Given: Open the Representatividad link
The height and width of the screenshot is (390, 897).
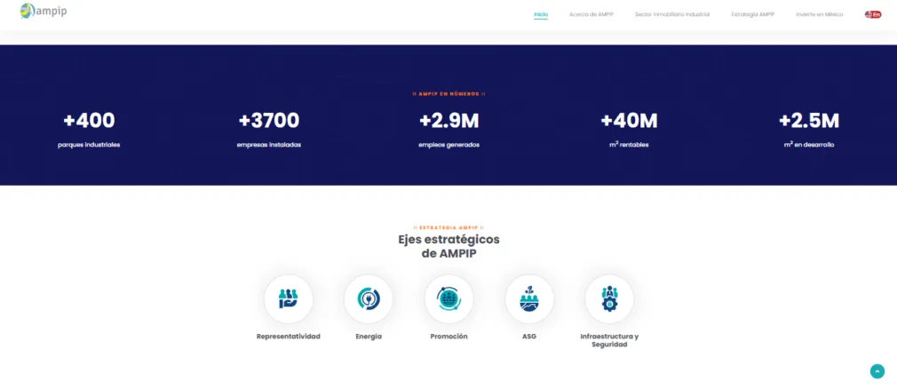Looking at the screenshot, I should pos(289,336).
